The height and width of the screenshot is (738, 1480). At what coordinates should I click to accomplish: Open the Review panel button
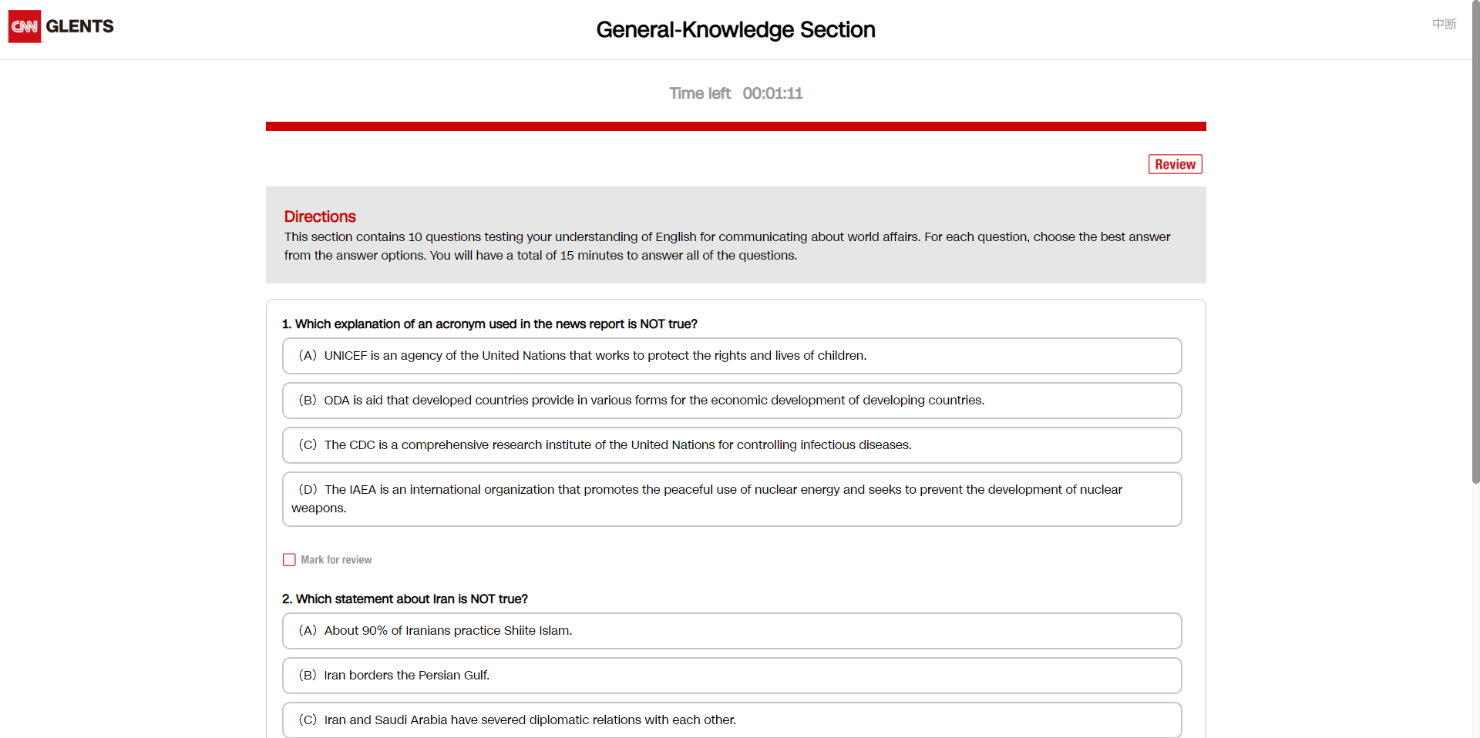pos(1175,164)
